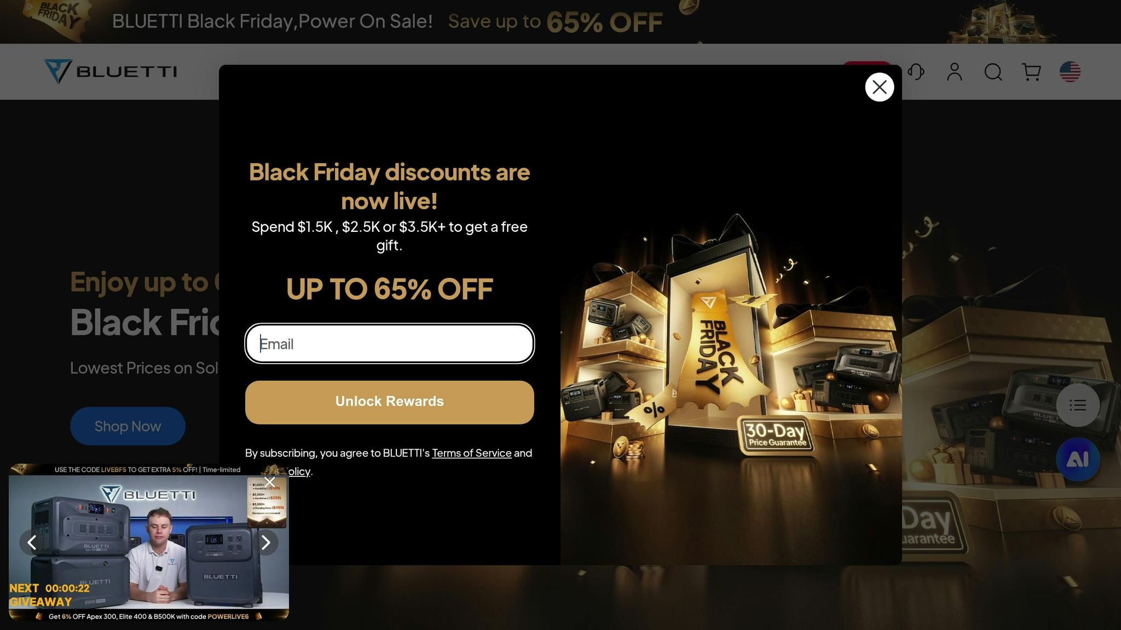This screenshot has width=1121, height=630.
Task: Advance to the next video in widget
Action: coord(265,542)
